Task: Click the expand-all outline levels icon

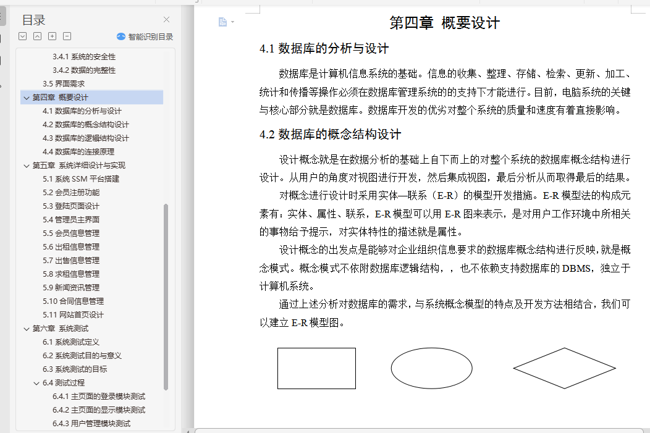Action: point(23,36)
